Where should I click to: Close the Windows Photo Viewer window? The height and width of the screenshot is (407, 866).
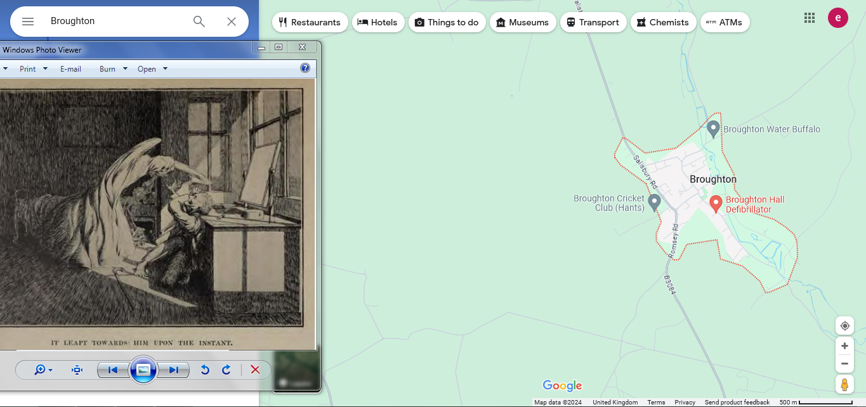coord(303,47)
